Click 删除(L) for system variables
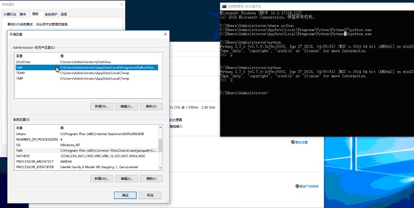414x208 pixels. (151, 179)
